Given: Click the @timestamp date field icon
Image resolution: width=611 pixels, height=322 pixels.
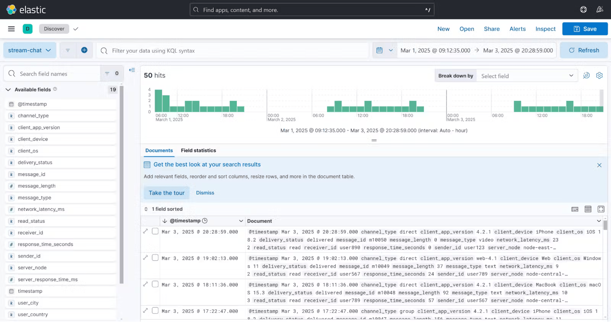Looking at the screenshot, I should coord(11,104).
